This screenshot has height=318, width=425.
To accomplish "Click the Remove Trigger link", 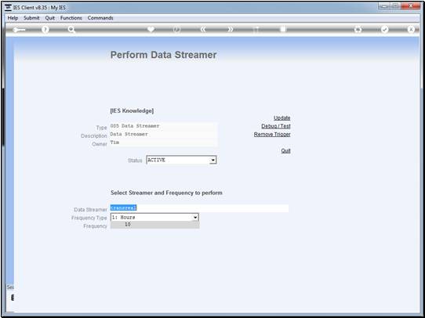I will (272, 134).
